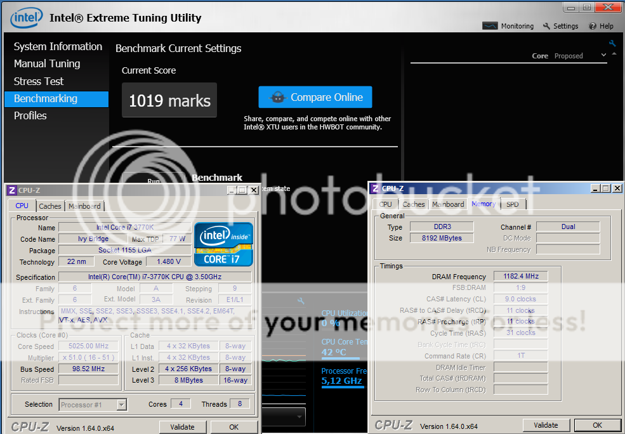Open the dropdown below the monitoring graph
The width and height of the screenshot is (625, 434).
pyautogui.click(x=299, y=417)
